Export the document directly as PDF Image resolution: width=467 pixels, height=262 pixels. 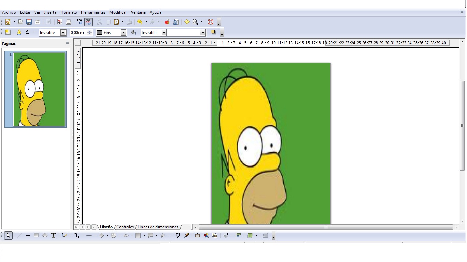point(60,21)
